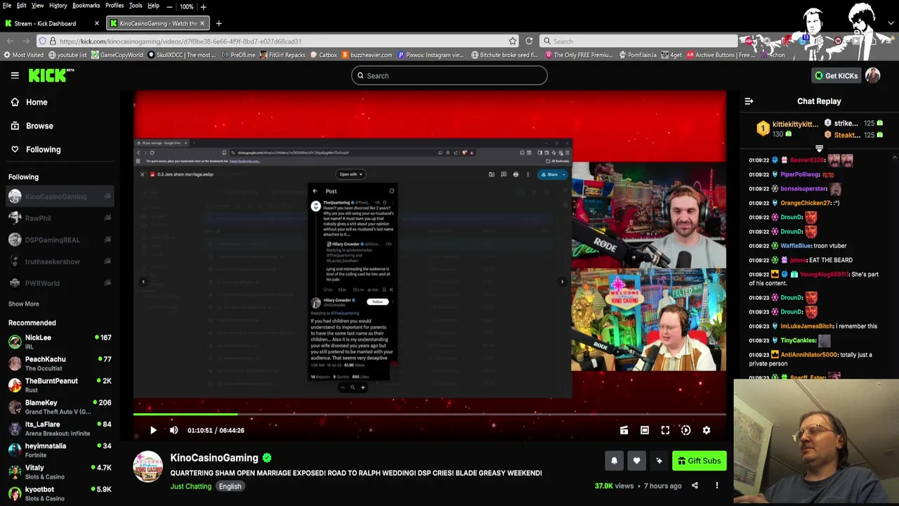Click the sparkle subscribe icon

click(659, 461)
